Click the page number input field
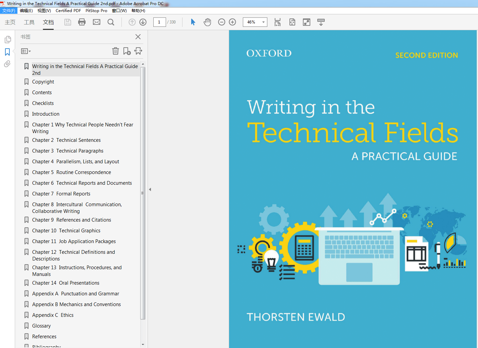Viewport: 478px width, 348px height. coord(160,22)
